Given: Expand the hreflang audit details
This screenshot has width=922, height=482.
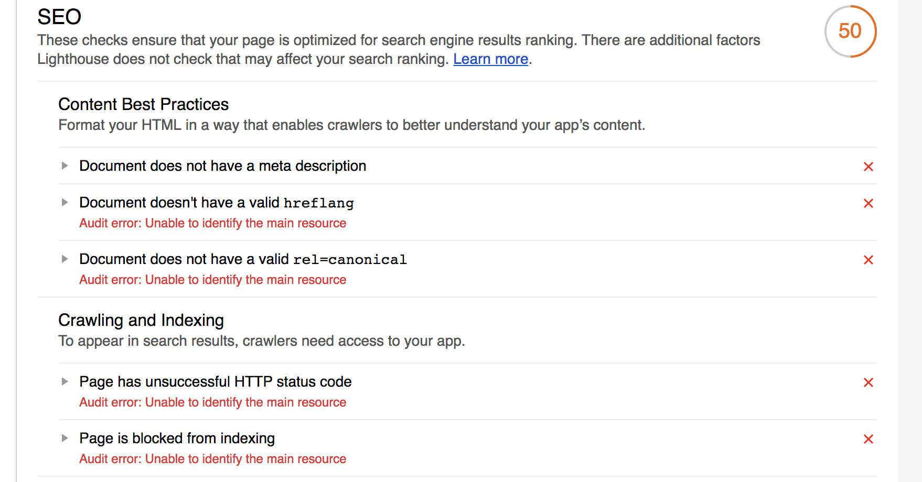Looking at the screenshot, I should point(65,202).
